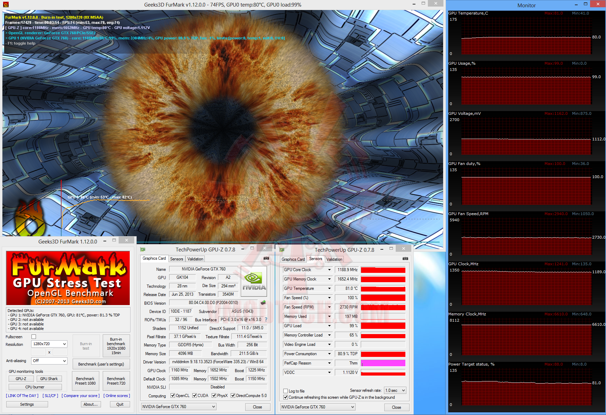Uncheck Continue refreshing in background checkbox
The width and height of the screenshot is (606, 415).
pyautogui.click(x=286, y=397)
